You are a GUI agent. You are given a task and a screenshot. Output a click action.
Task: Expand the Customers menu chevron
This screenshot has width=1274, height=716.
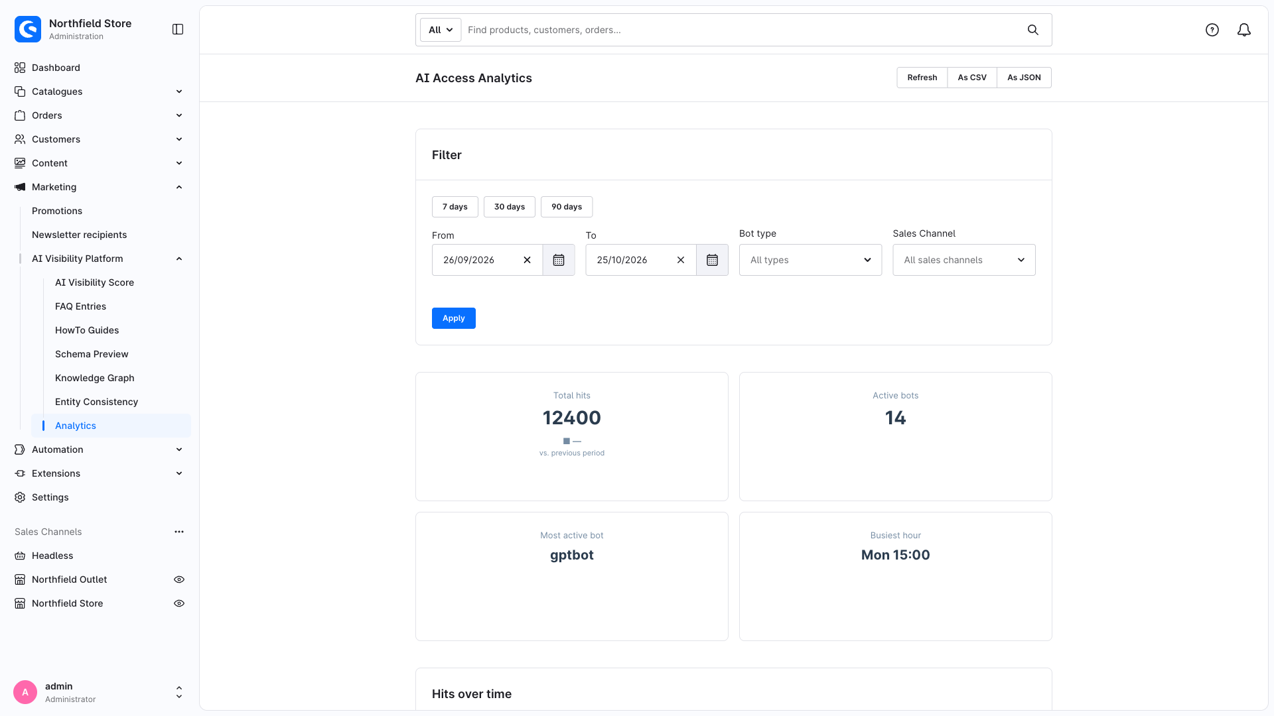point(179,139)
